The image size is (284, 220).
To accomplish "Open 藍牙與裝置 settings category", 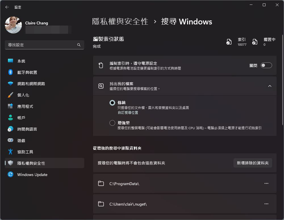I will (44, 72).
